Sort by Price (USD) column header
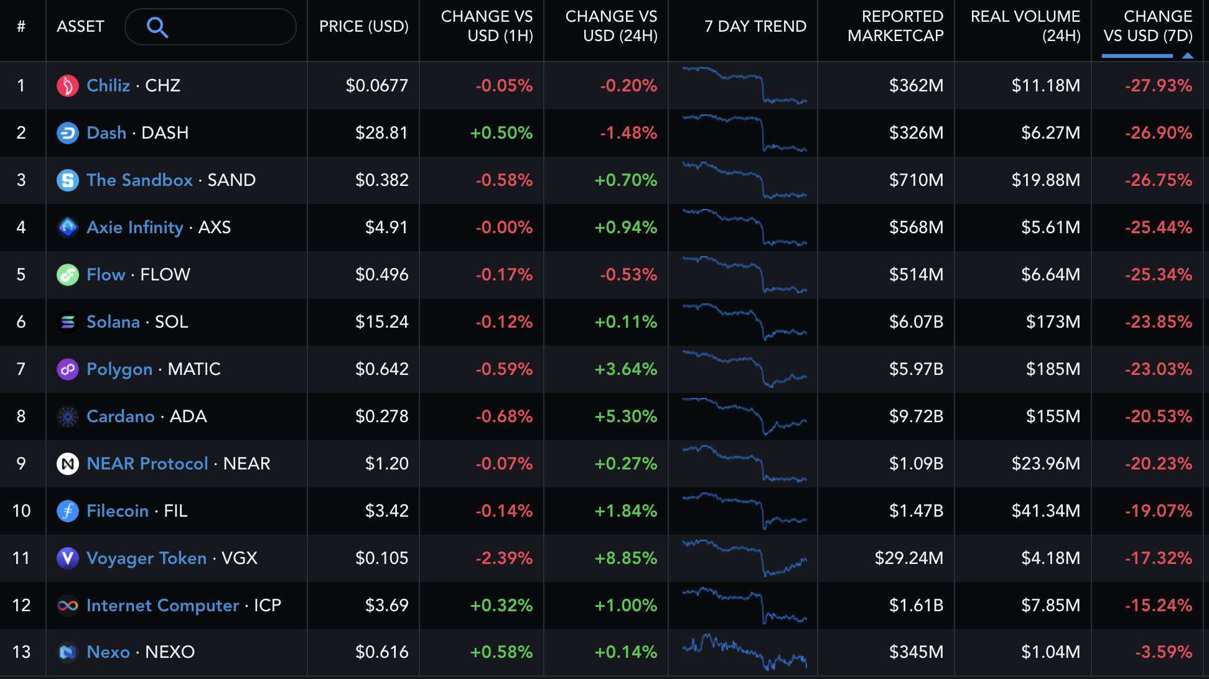The image size is (1209, 679). click(x=363, y=27)
